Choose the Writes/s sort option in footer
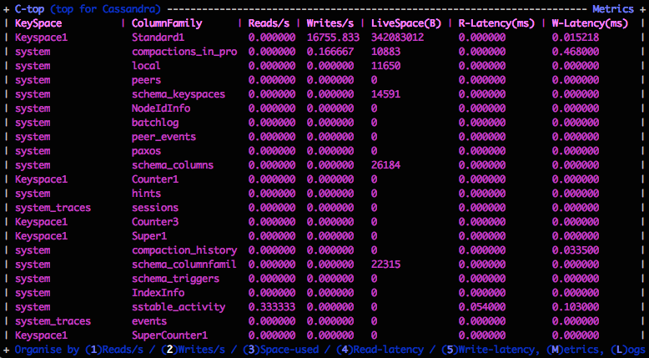This screenshot has width=649, height=358. (193, 350)
